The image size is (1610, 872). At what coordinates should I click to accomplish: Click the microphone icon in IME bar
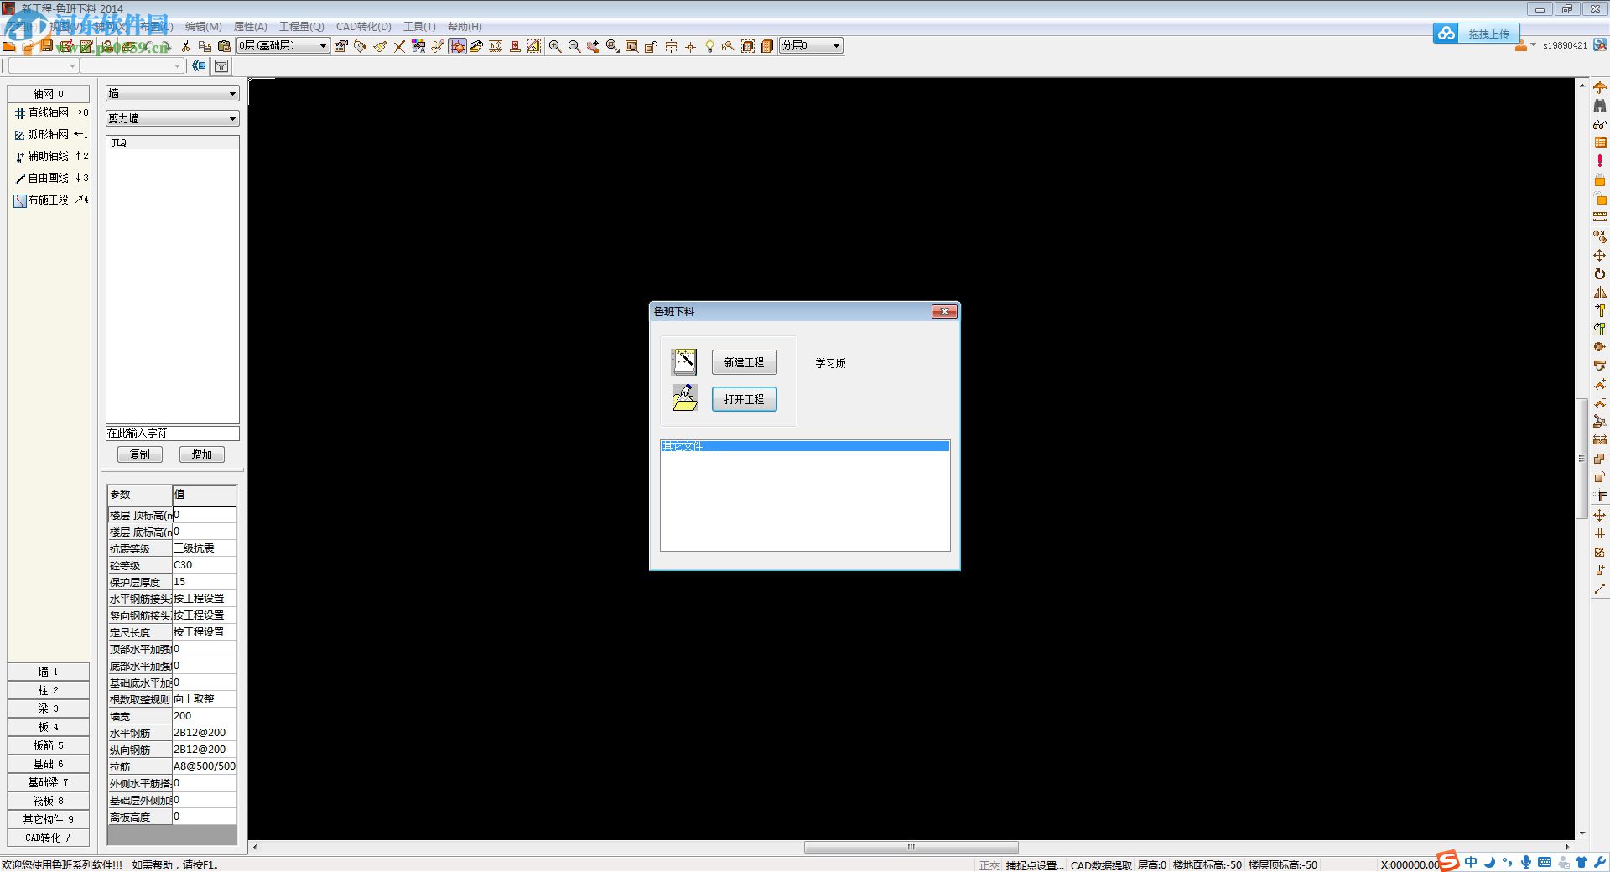tap(1526, 862)
